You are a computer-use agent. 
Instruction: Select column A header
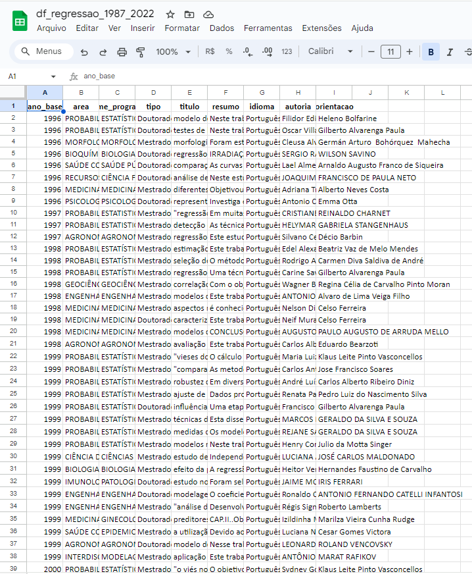point(45,93)
